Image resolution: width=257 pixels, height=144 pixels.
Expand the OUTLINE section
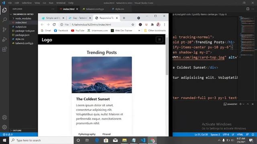[17, 130]
